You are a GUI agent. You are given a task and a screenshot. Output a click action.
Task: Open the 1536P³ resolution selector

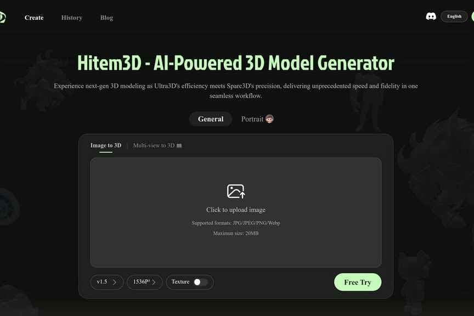pos(144,282)
